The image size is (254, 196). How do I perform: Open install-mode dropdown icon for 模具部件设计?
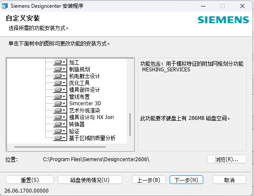(60, 89)
